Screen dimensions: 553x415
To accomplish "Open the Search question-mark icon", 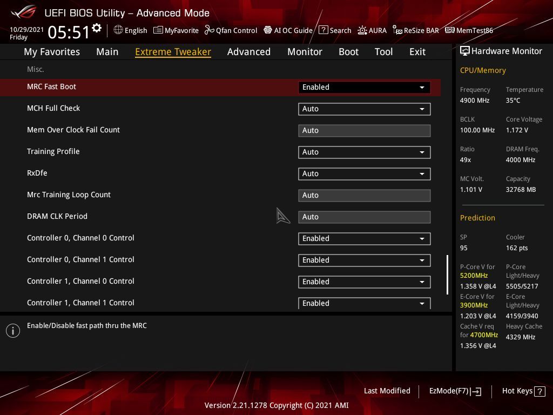I will click(323, 30).
